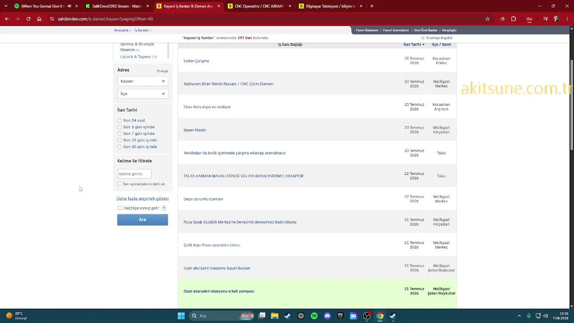Open volume control in system tray
574x323 pixels.
(546, 316)
